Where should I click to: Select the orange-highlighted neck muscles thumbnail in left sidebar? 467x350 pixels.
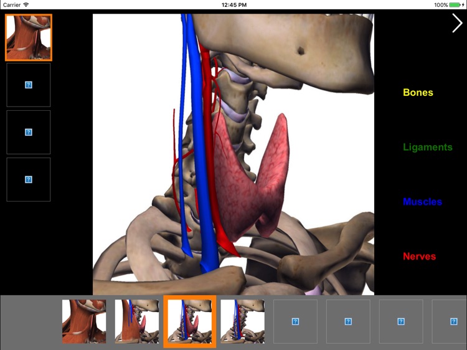pyautogui.click(x=29, y=38)
